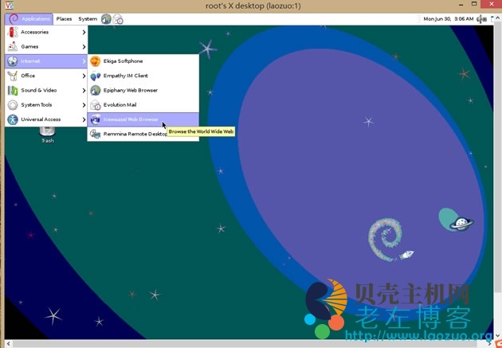Click the scroll up arrow of the vertical scrollbar

497,18
